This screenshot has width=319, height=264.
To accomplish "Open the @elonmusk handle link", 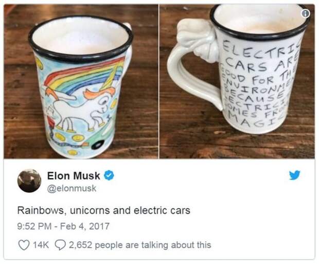I will (x=72, y=188).
